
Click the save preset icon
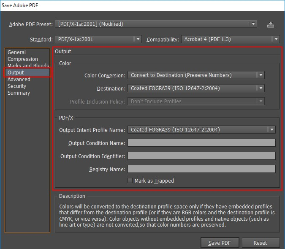point(271,25)
